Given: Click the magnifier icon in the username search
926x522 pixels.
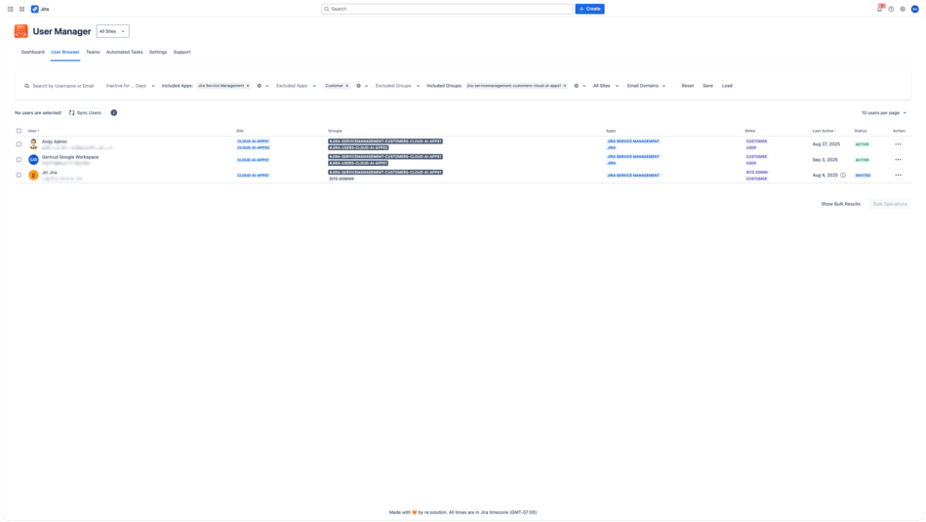Looking at the screenshot, I should [26, 86].
